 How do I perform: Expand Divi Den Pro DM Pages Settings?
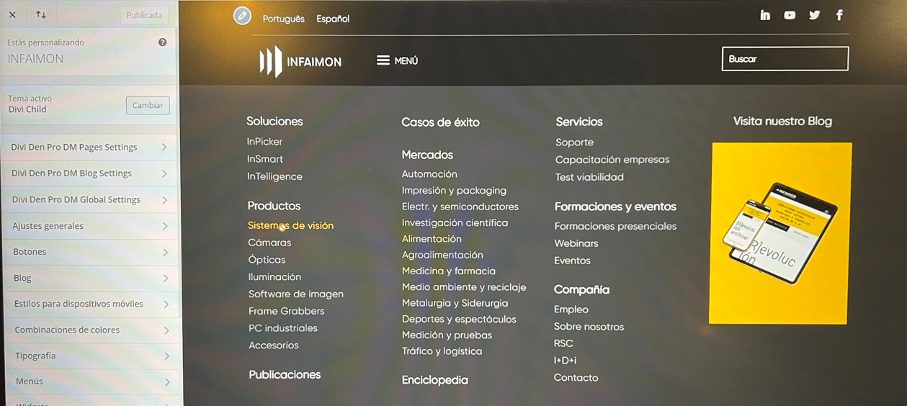[x=89, y=147]
